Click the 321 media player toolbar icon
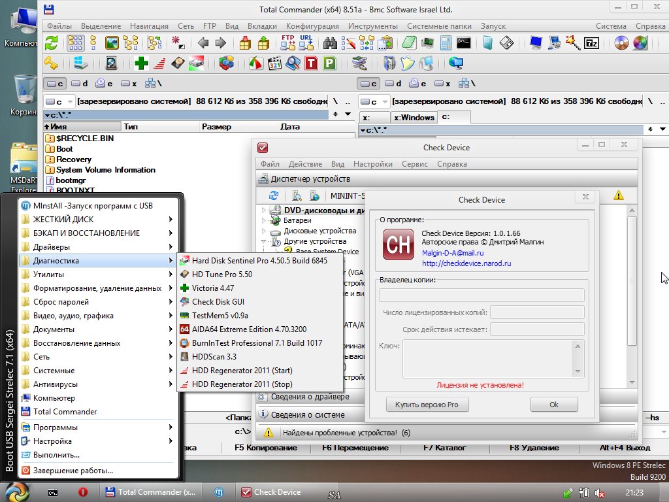Image resolution: width=669 pixels, height=502 pixels. 275,63
